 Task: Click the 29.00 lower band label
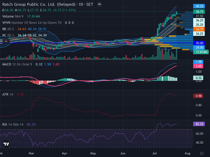199,48
